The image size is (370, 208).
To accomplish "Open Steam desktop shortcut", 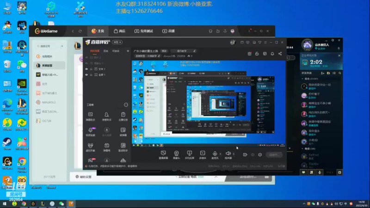I will [x=7, y=144].
